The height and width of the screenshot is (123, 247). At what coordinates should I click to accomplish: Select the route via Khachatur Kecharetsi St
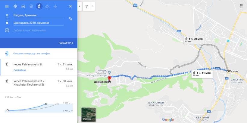coord(39,84)
